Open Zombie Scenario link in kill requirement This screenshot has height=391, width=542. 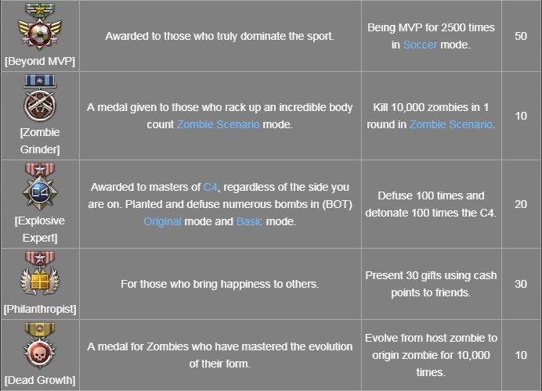pos(450,124)
